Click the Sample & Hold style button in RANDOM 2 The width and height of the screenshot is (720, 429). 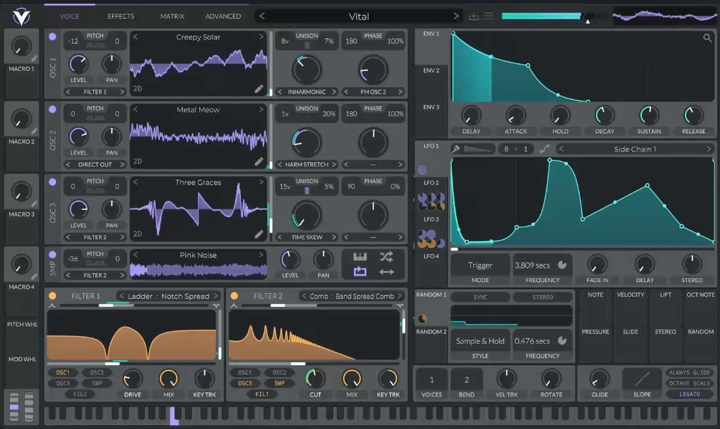pos(480,341)
